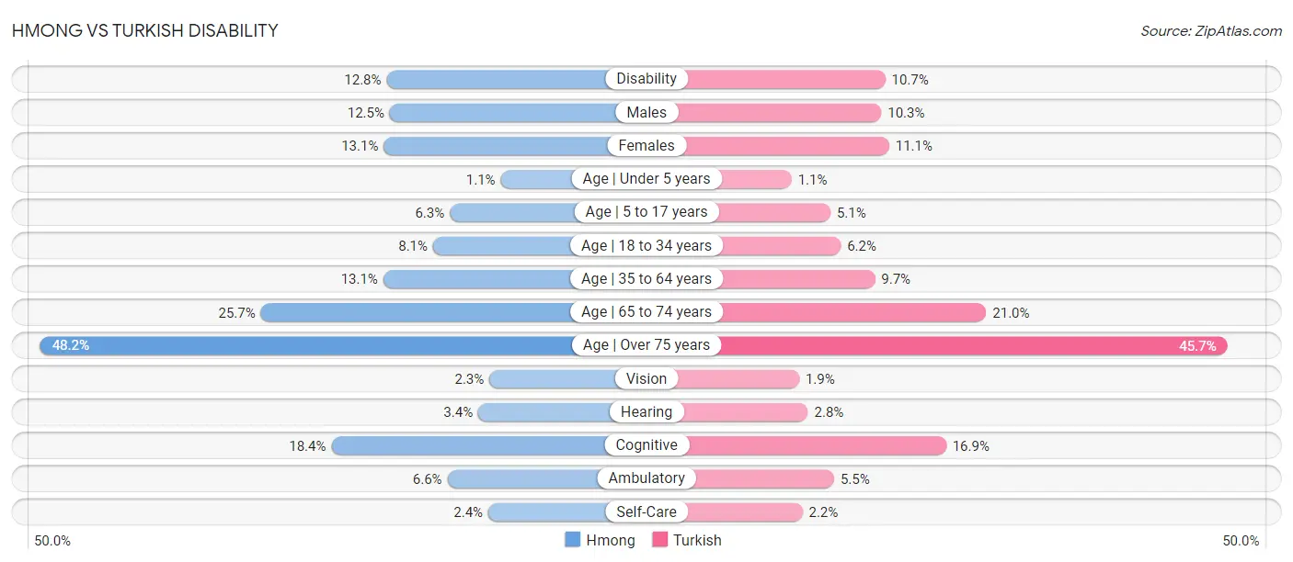The width and height of the screenshot is (1293, 562).
Task: Select the Ambulatory category label
Action: 646,478
